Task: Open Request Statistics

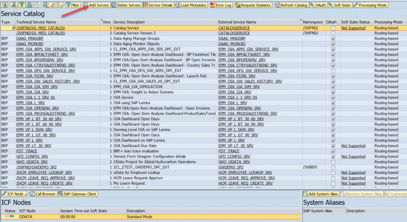Action: 253,5
